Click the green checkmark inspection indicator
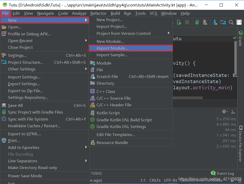Screen dimensions: 244x184 point(235,38)
